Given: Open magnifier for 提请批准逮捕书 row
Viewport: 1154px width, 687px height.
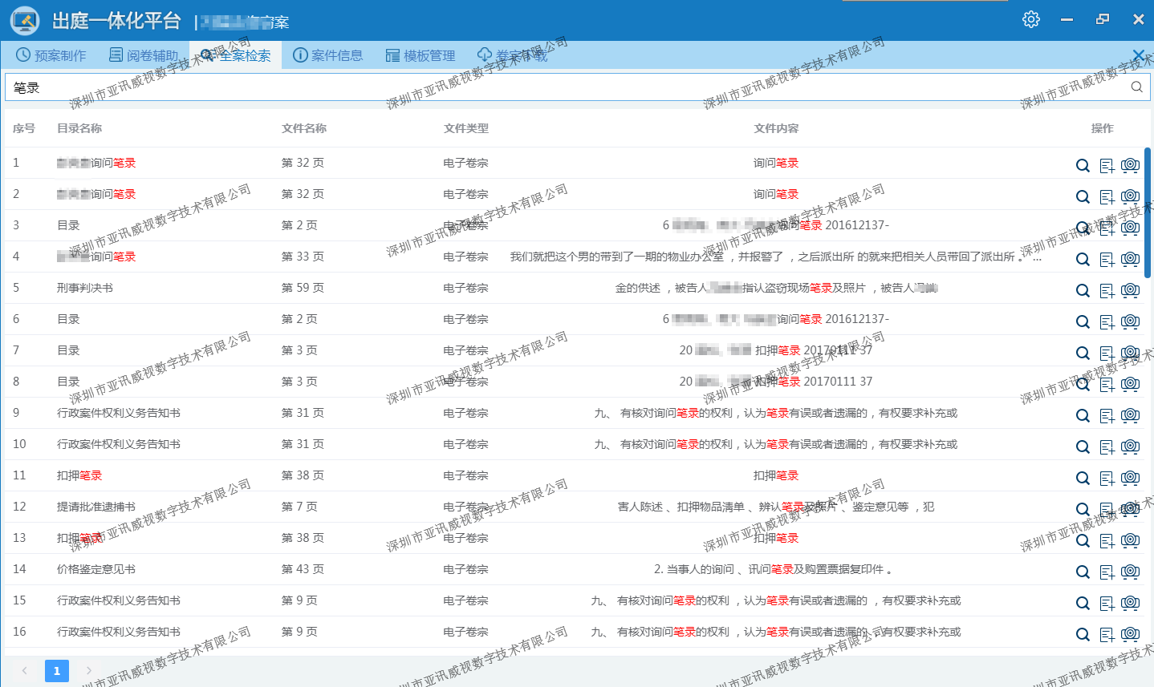Looking at the screenshot, I should pyautogui.click(x=1083, y=510).
